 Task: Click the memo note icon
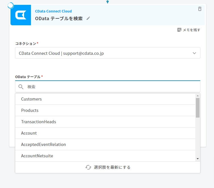point(179,30)
